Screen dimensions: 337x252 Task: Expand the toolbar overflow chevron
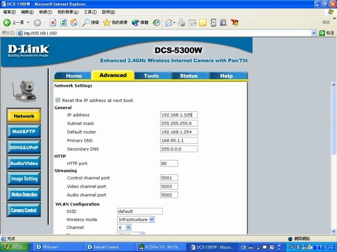click(334, 19)
